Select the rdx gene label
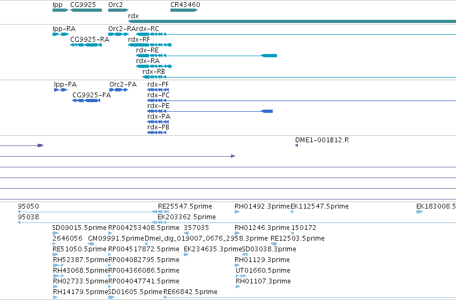 133,16
